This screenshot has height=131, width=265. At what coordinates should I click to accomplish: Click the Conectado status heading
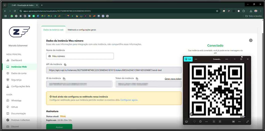(215, 45)
